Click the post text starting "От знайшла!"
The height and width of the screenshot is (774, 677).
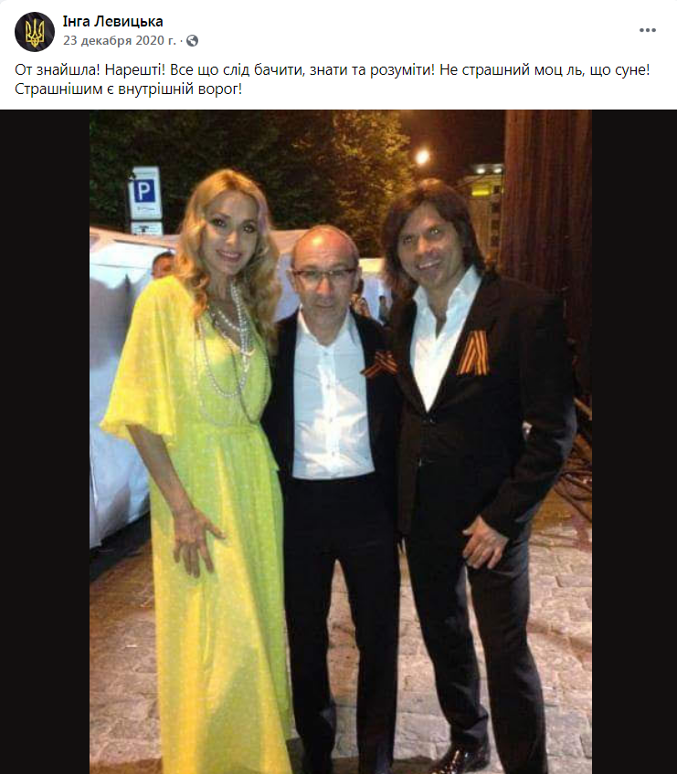coord(332,79)
